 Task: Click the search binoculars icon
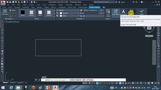click(x=116, y=2)
